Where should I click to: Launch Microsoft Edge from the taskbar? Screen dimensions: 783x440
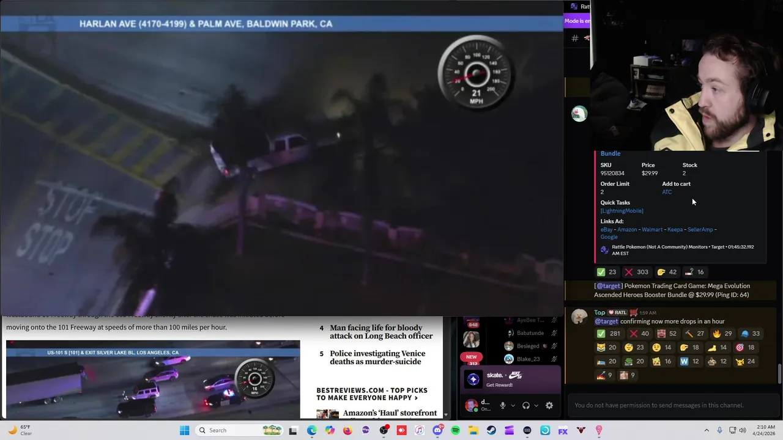click(x=311, y=430)
